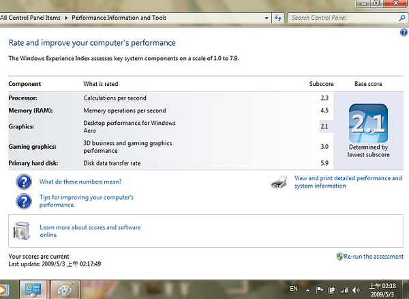Click question icon beside performance tips link
Viewport: 409px width, 299px height.
point(24,201)
